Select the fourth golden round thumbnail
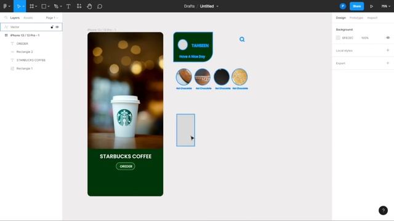The image size is (394, 221). tap(239, 77)
